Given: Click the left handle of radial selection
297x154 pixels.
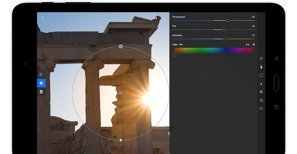Looking at the screenshot, I should point(72,93).
